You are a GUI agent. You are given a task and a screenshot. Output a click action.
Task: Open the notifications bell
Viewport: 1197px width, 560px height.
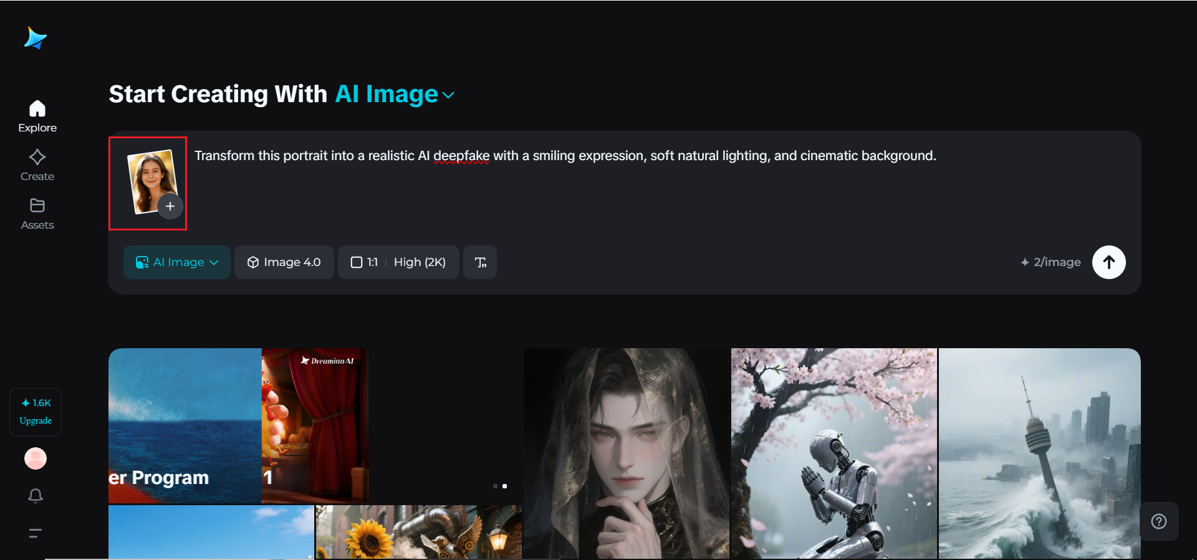click(36, 496)
